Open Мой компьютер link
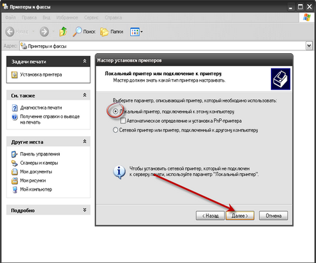This screenshot has width=316, height=263. pos(36,189)
